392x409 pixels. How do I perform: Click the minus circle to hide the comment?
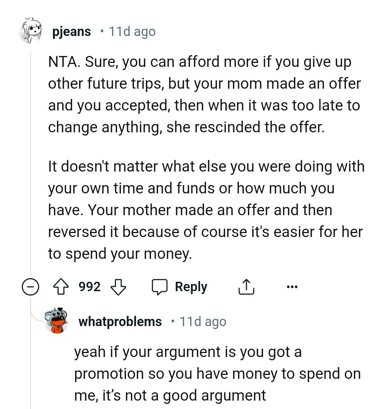31,287
